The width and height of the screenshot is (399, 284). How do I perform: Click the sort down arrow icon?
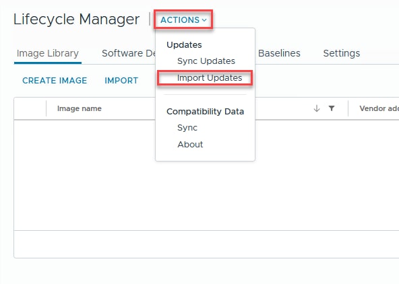pyautogui.click(x=317, y=108)
